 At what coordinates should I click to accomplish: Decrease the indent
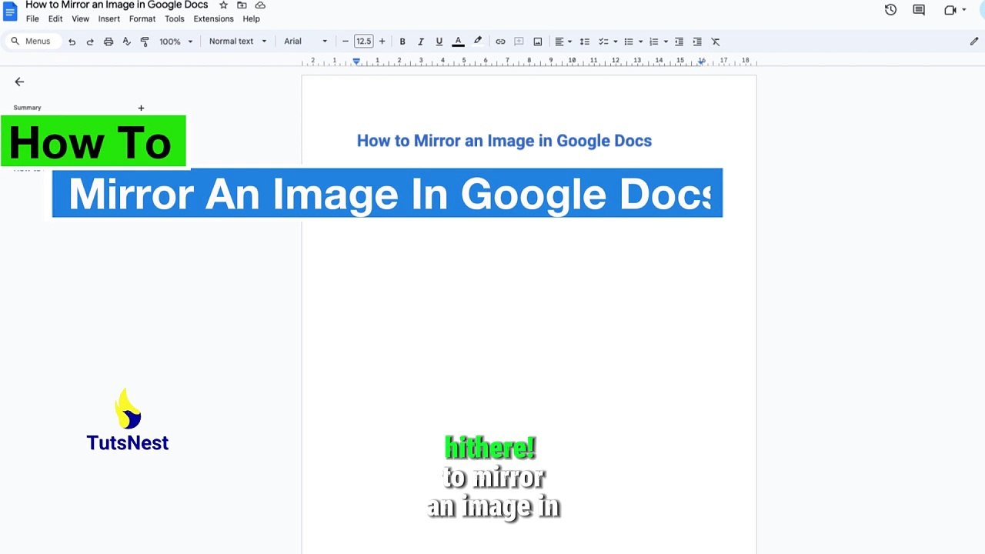[x=679, y=42]
